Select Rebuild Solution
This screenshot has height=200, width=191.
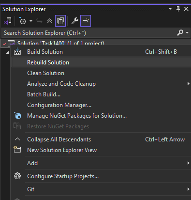[102, 62]
